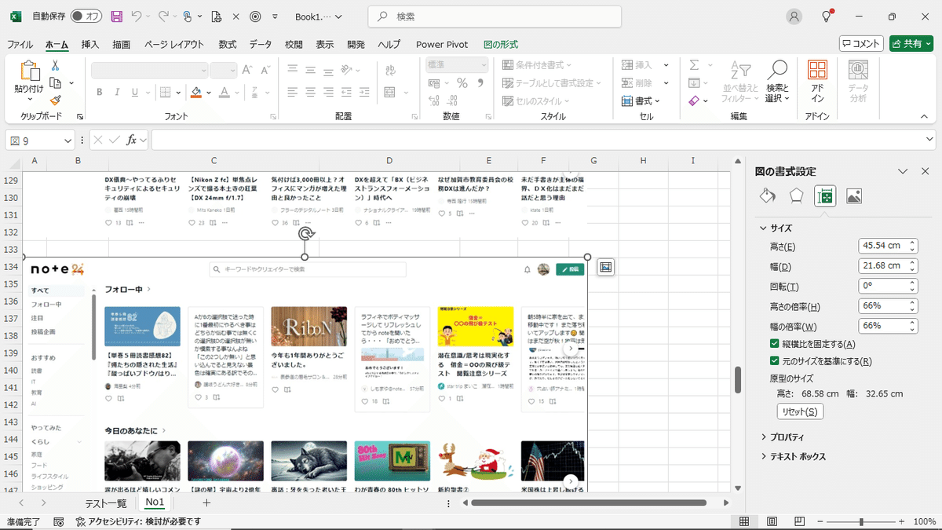Click the Reset (リセット) button

coord(800,411)
